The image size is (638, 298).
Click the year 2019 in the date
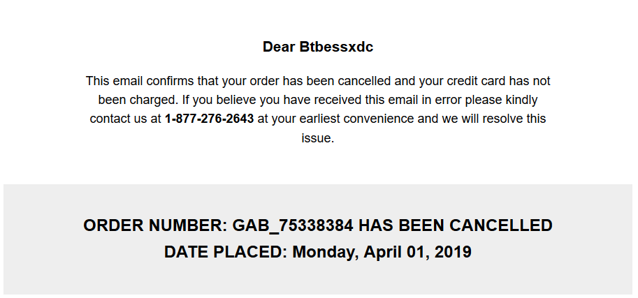point(453,252)
